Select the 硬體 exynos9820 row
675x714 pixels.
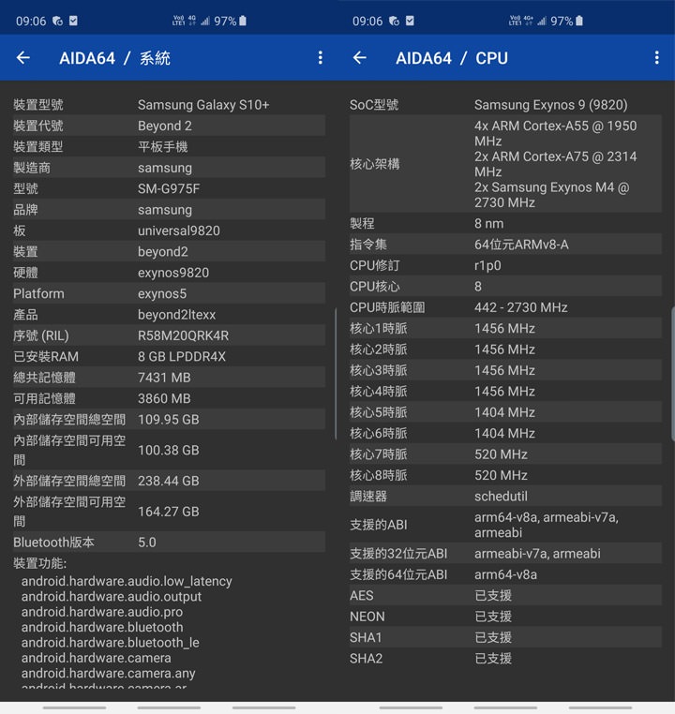click(169, 273)
